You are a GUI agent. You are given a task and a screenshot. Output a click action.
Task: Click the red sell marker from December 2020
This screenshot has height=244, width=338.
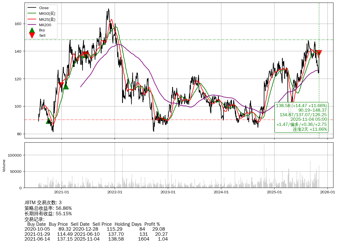coord(61,84)
